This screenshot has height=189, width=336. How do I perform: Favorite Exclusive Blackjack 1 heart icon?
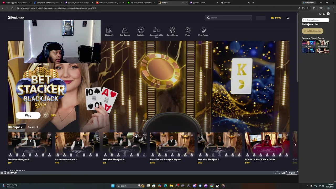tap(97, 135)
